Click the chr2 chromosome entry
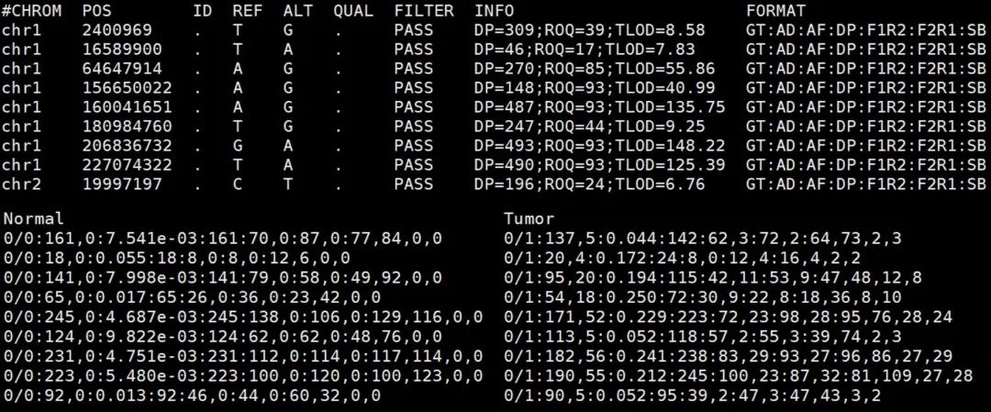The width and height of the screenshot is (991, 412). point(21,184)
